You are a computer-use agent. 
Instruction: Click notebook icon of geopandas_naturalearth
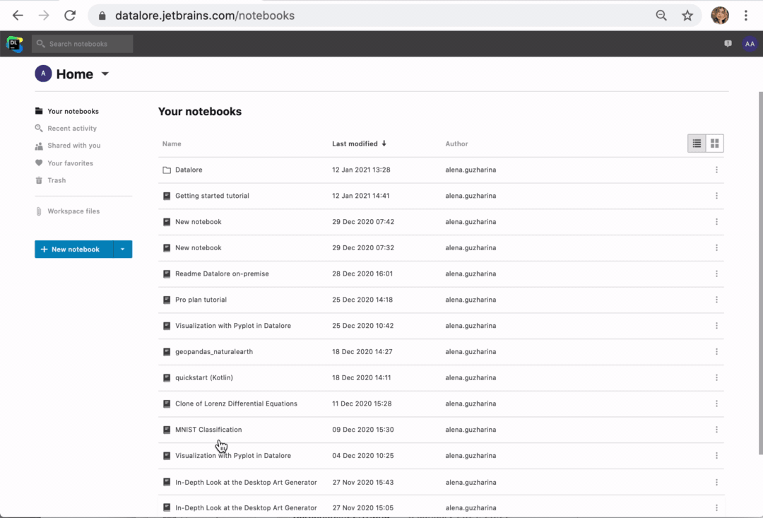(x=167, y=351)
